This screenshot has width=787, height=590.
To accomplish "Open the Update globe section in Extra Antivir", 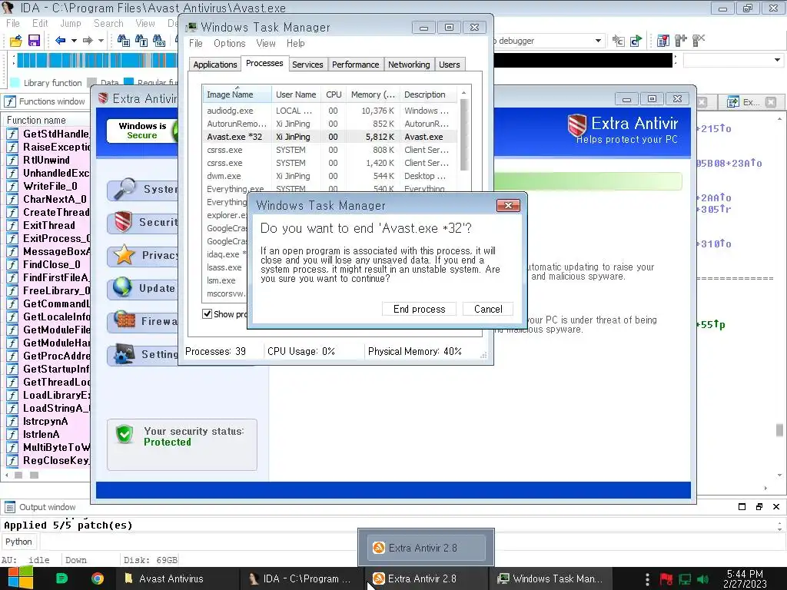I will 142,289.
